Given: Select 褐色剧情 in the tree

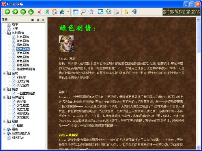Looking at the screenshot, I should click(x=23, y=45).
